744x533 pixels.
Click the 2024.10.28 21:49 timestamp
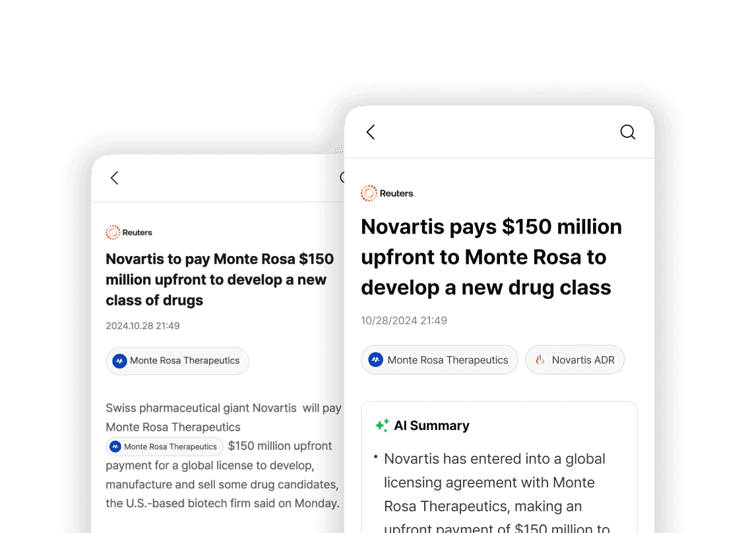[142, 326]
